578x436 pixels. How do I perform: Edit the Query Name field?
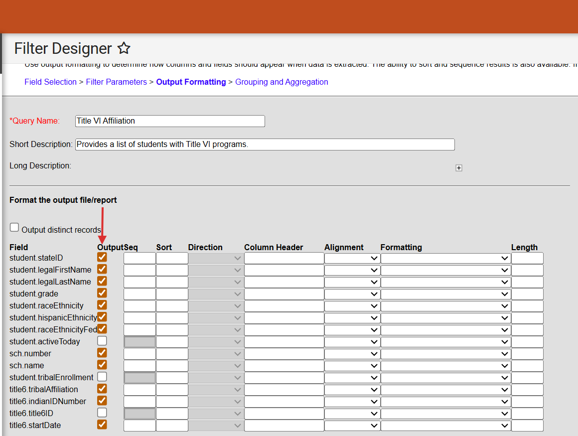(x=170, y=121)
